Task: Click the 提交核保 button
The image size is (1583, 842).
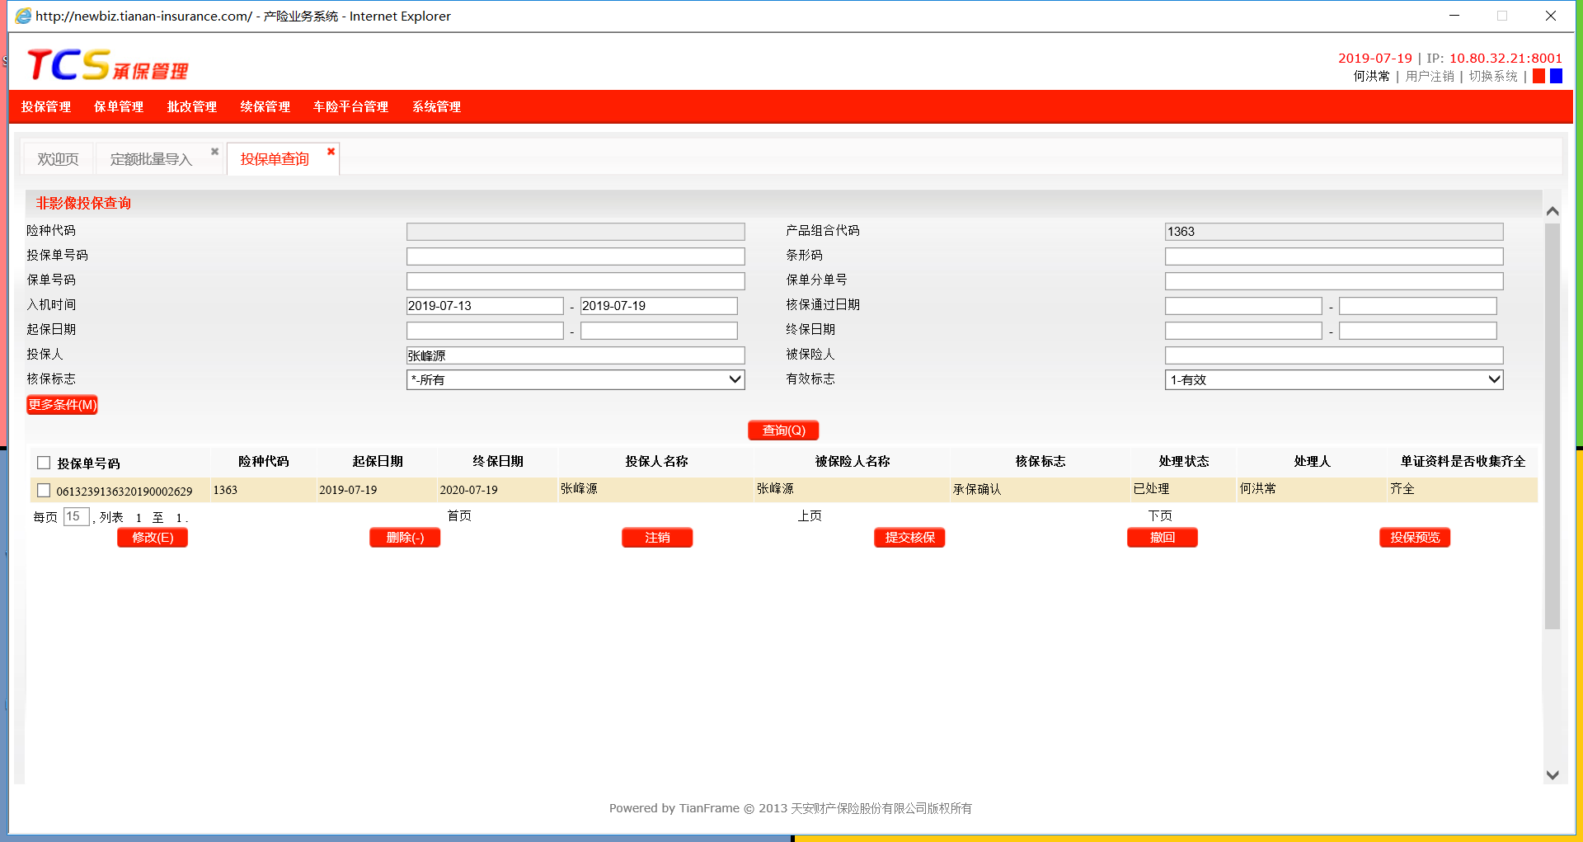Action: [x=909, y=538]
